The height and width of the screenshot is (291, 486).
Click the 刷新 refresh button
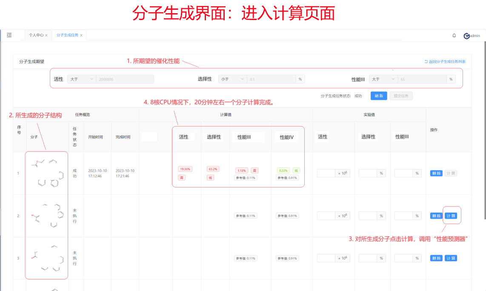coord(379,96)
